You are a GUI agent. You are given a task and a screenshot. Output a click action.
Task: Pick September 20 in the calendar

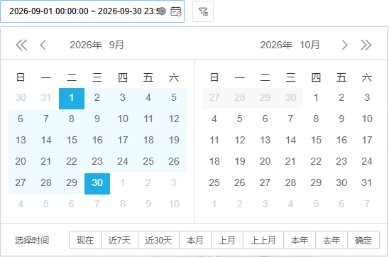click(x=21, y=161)
